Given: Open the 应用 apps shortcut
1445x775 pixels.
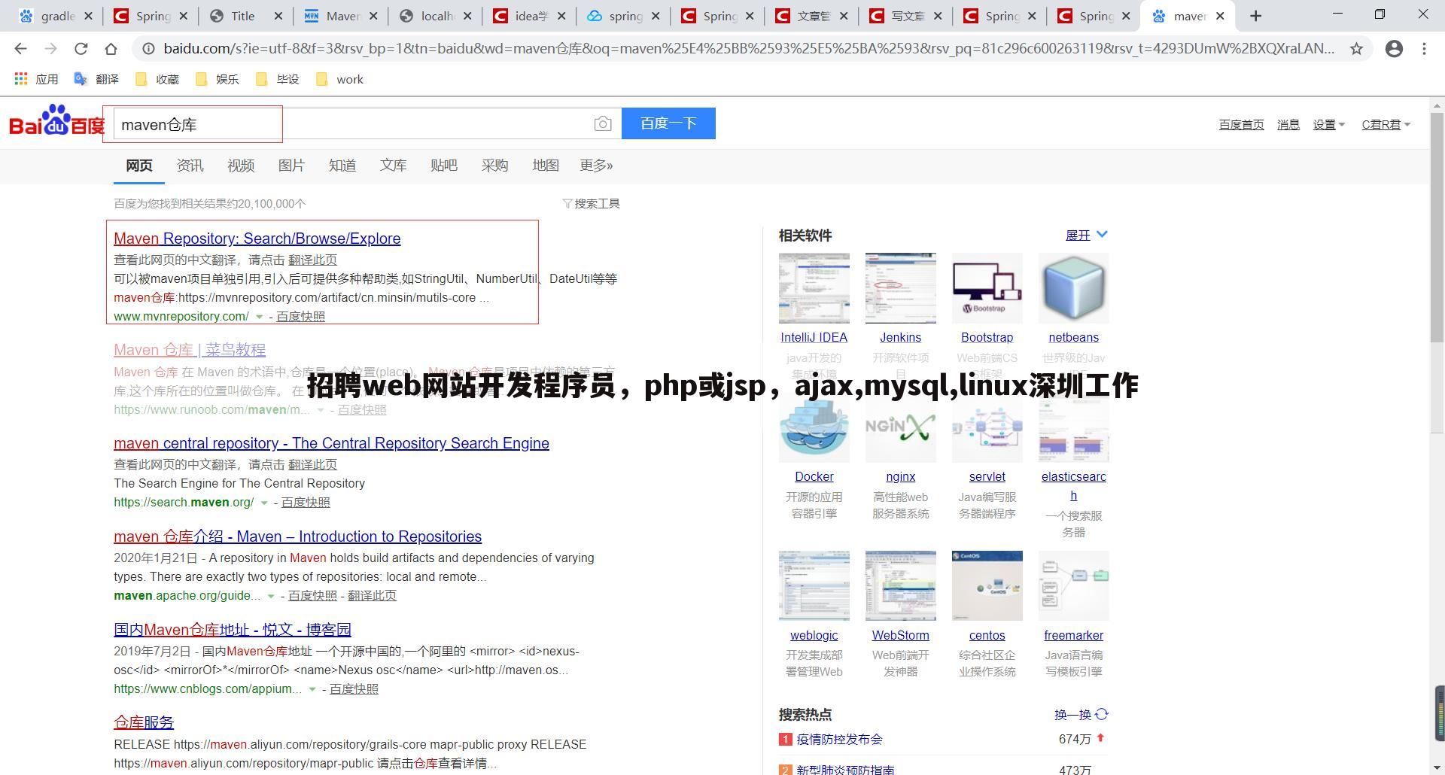Looking at the screenshot, I should (x=36, y=79).
